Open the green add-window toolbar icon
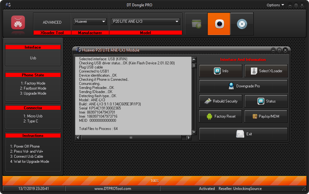The height and width of the screenshot is (194, 309). click(196, 24)
